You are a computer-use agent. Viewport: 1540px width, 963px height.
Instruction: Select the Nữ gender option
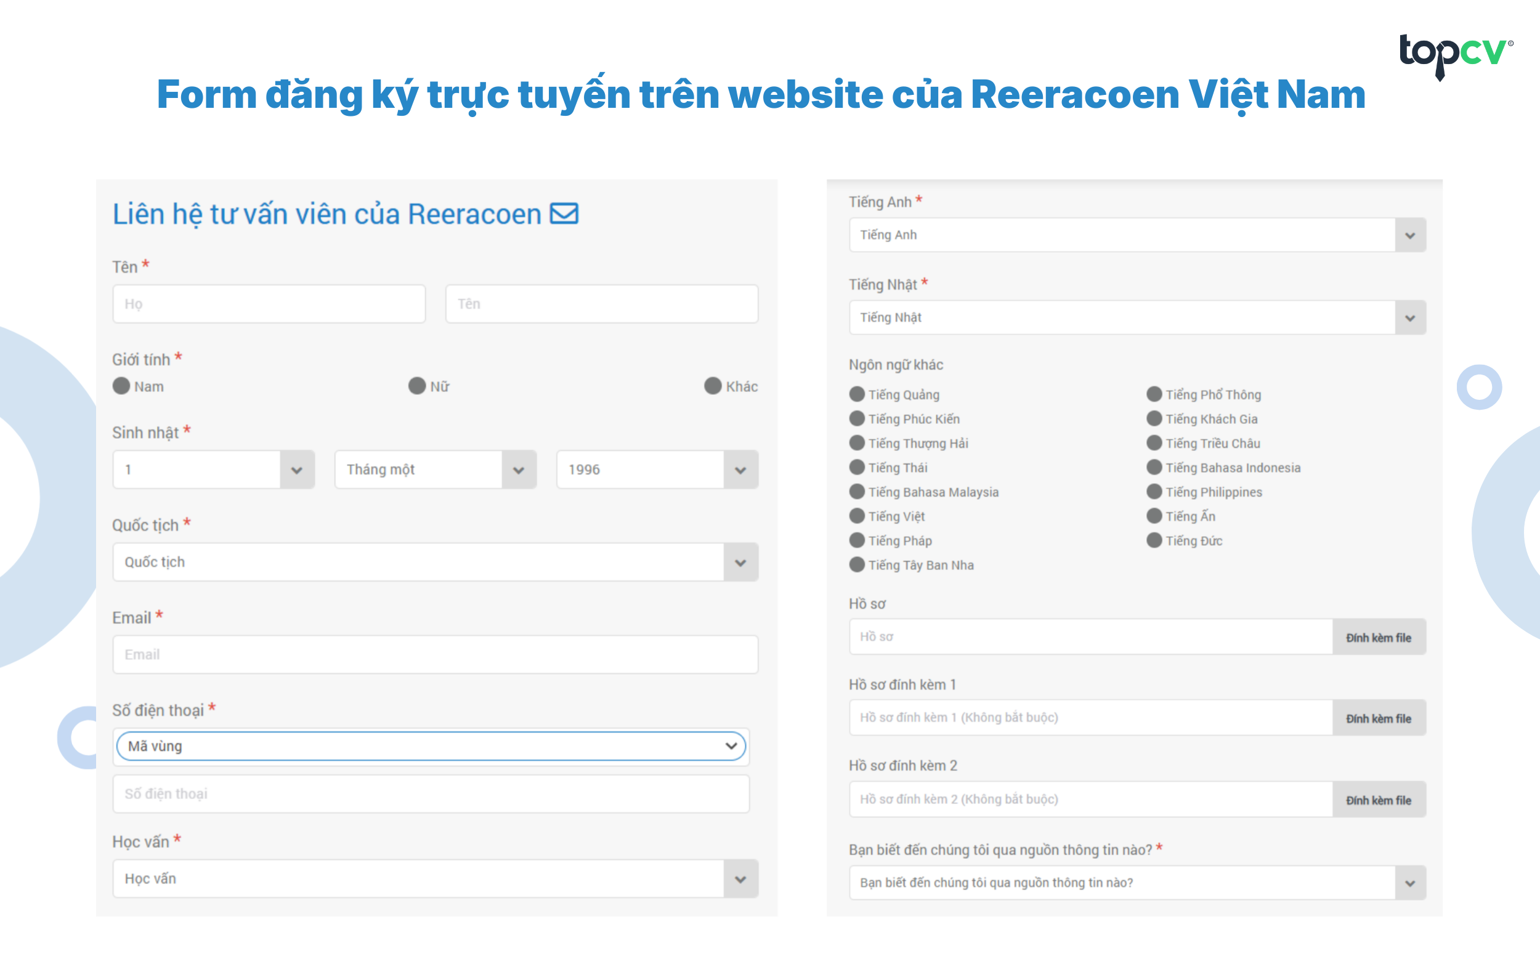pos(417,386)
